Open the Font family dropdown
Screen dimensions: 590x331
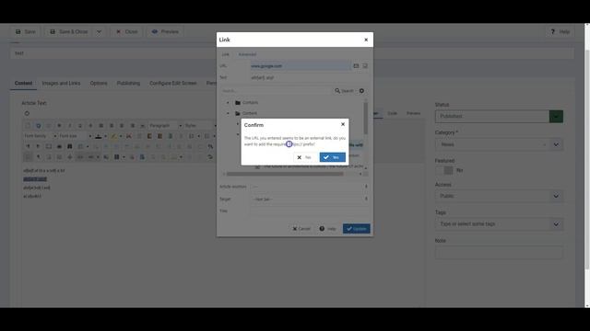(x=40, y=136)
